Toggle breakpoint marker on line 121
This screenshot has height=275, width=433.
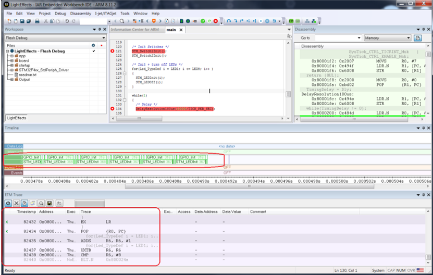(x=113, y=51)
